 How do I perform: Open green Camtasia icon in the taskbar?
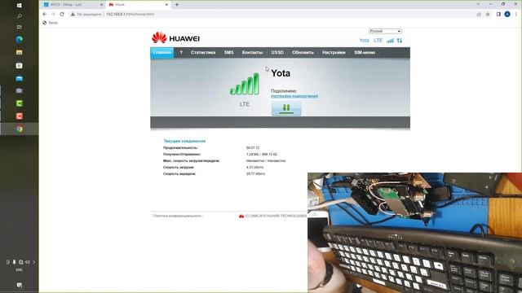(20, 103)
